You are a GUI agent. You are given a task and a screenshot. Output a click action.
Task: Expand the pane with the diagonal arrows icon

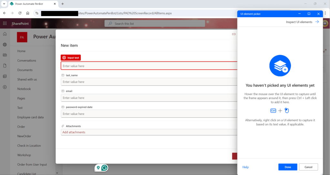(325, 51)
